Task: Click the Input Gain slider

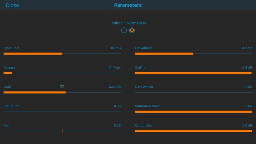Action: click(62, 54)
